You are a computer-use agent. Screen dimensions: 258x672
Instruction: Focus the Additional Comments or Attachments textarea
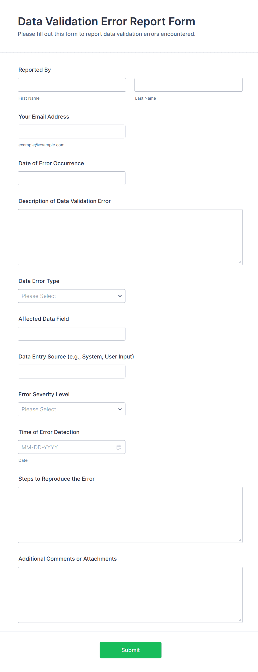click(130, 595)
